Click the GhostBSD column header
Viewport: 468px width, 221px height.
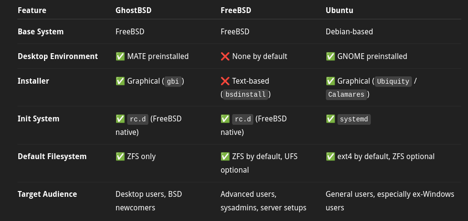coord(133,11)
